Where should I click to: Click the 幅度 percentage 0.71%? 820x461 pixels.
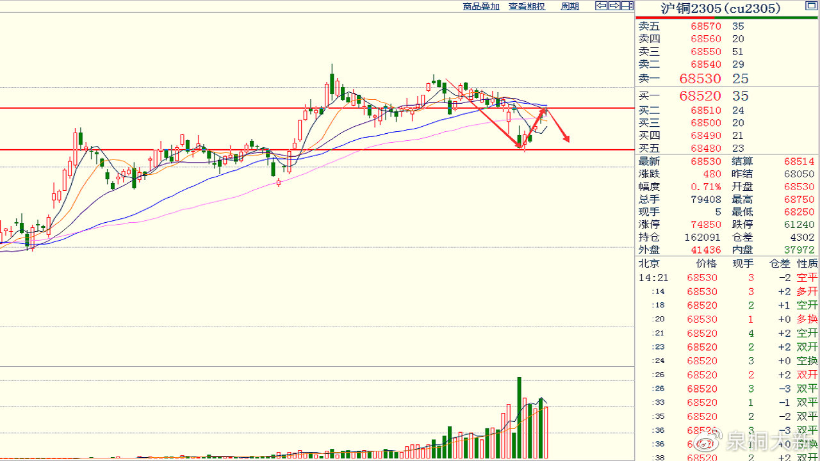707,187
